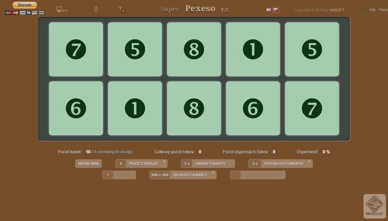Click the '2 s' value beside RÝCHLOSŤ OBRATU
This screenshot has width=388, height=221.
[x=255, y=164]
